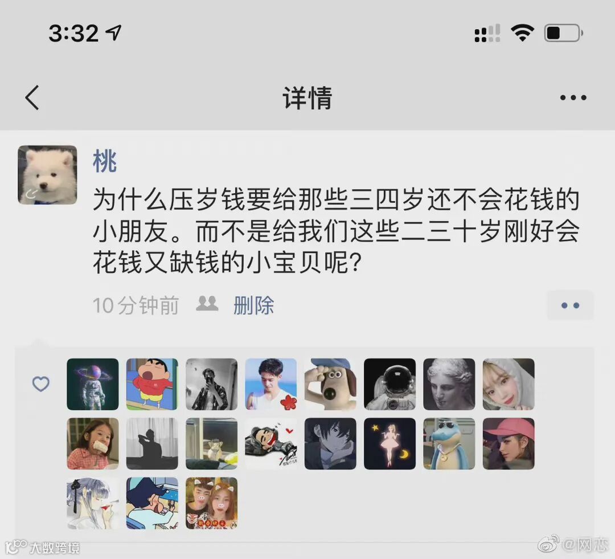The image size is (615, 559).
Task: Tap the post text about 压岁钱
Action: [336, 231]
